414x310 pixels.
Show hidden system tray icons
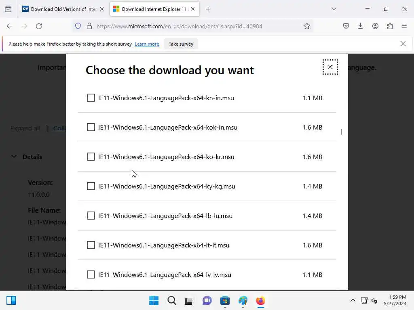[x=353, y=300]
